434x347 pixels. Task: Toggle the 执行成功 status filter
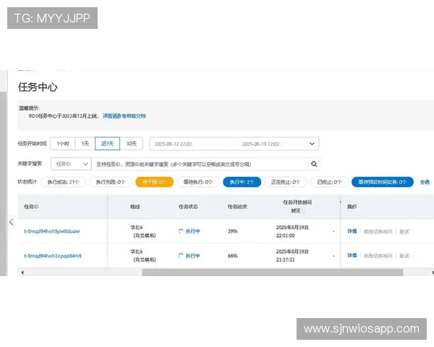coord(64,182)
